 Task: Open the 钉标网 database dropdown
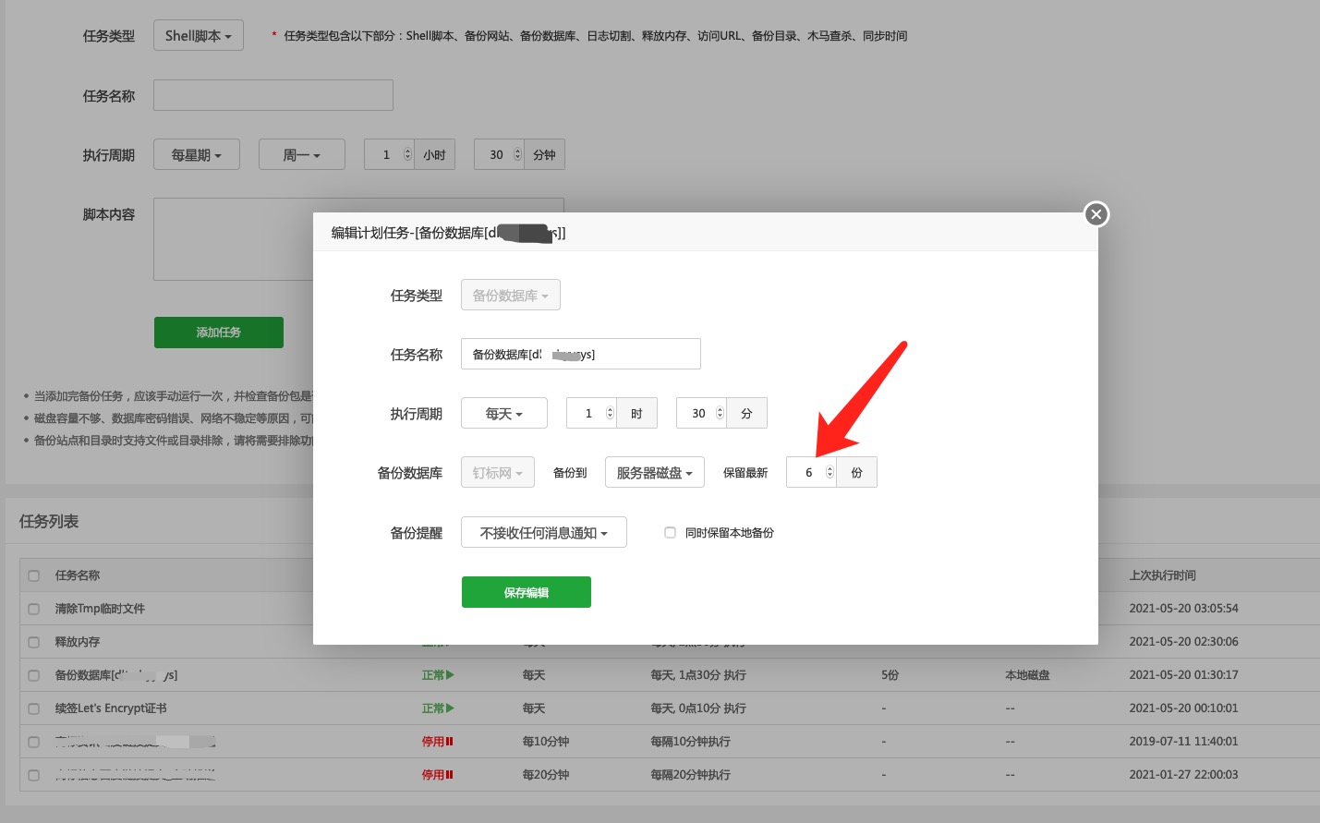pyautogui.click(x=498, y=472)
